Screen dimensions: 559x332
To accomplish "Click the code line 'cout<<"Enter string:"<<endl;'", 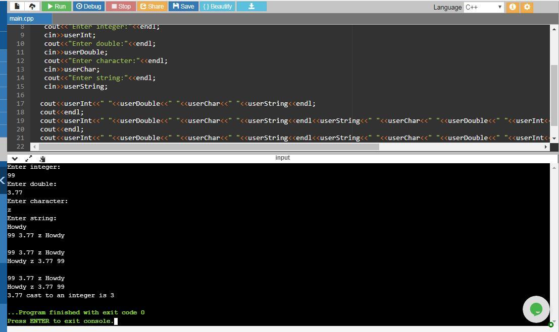I will click(x=100, y=78).
